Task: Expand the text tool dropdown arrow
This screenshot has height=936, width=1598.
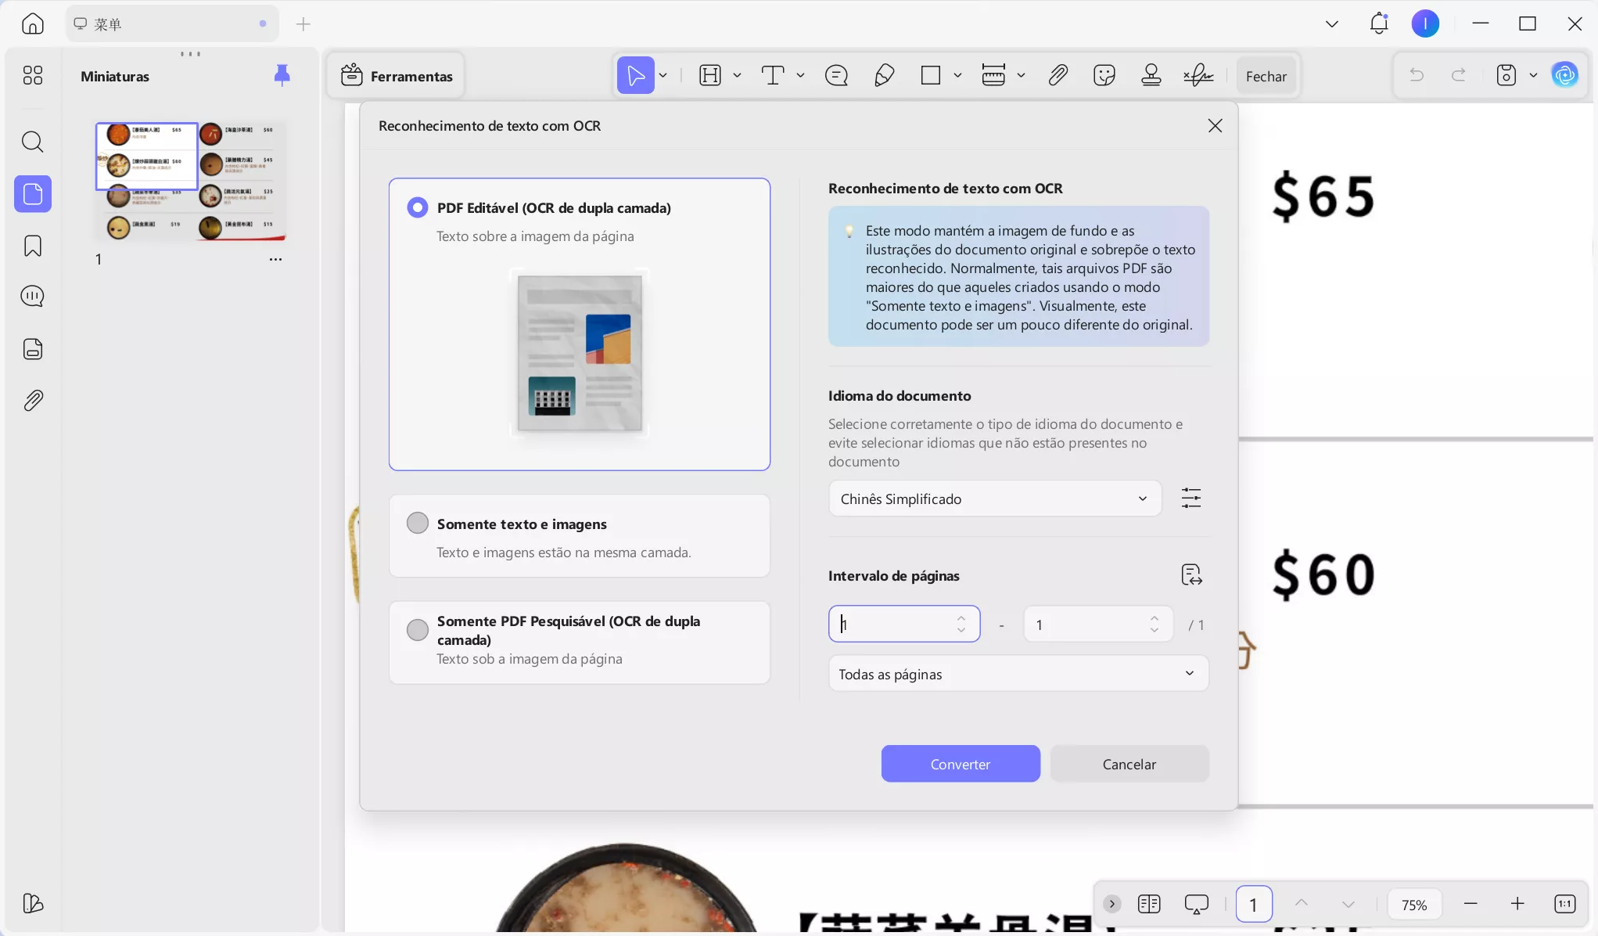Action: (x=800, y=76)
